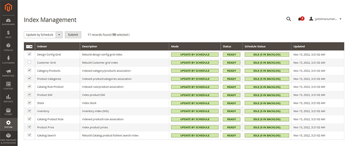Click the red notification count badge
The width and height of the screenshot is (350, 146).
[x=303, y=18]
